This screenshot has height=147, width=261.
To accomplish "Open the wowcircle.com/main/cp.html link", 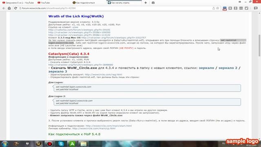I will 94,129.
